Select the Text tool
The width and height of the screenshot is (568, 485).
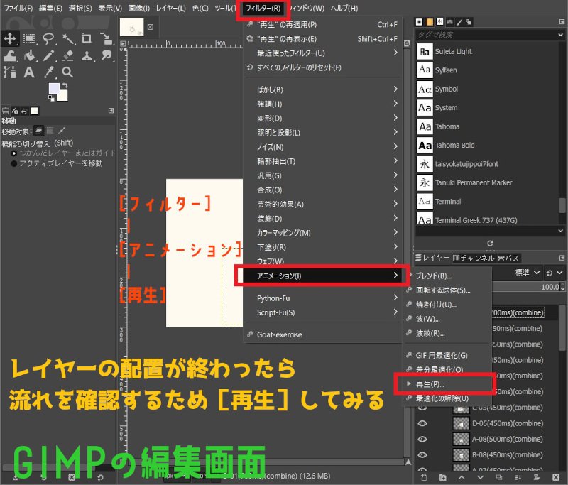pos(29,72)
